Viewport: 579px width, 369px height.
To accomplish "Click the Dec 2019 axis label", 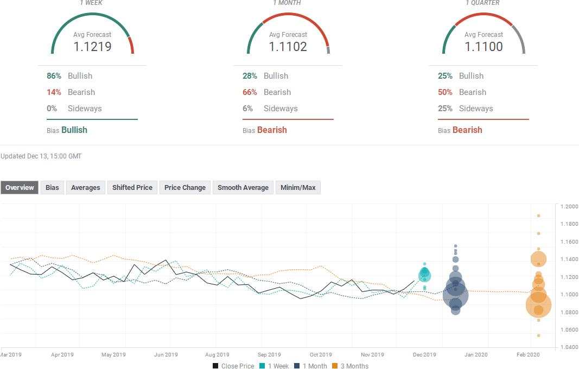I will point(424,354).
